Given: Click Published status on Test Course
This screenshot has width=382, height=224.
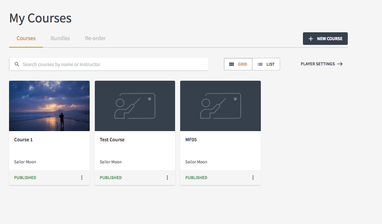Looking at the screenshot, I should (111, 178).
